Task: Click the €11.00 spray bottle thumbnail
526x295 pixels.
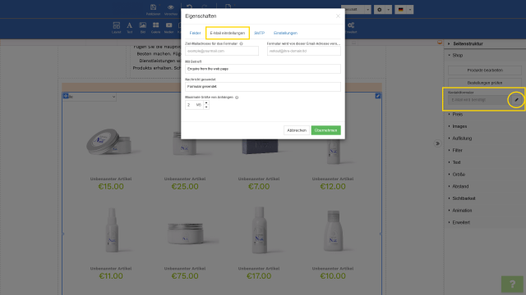Action: [x=112, y=229]
